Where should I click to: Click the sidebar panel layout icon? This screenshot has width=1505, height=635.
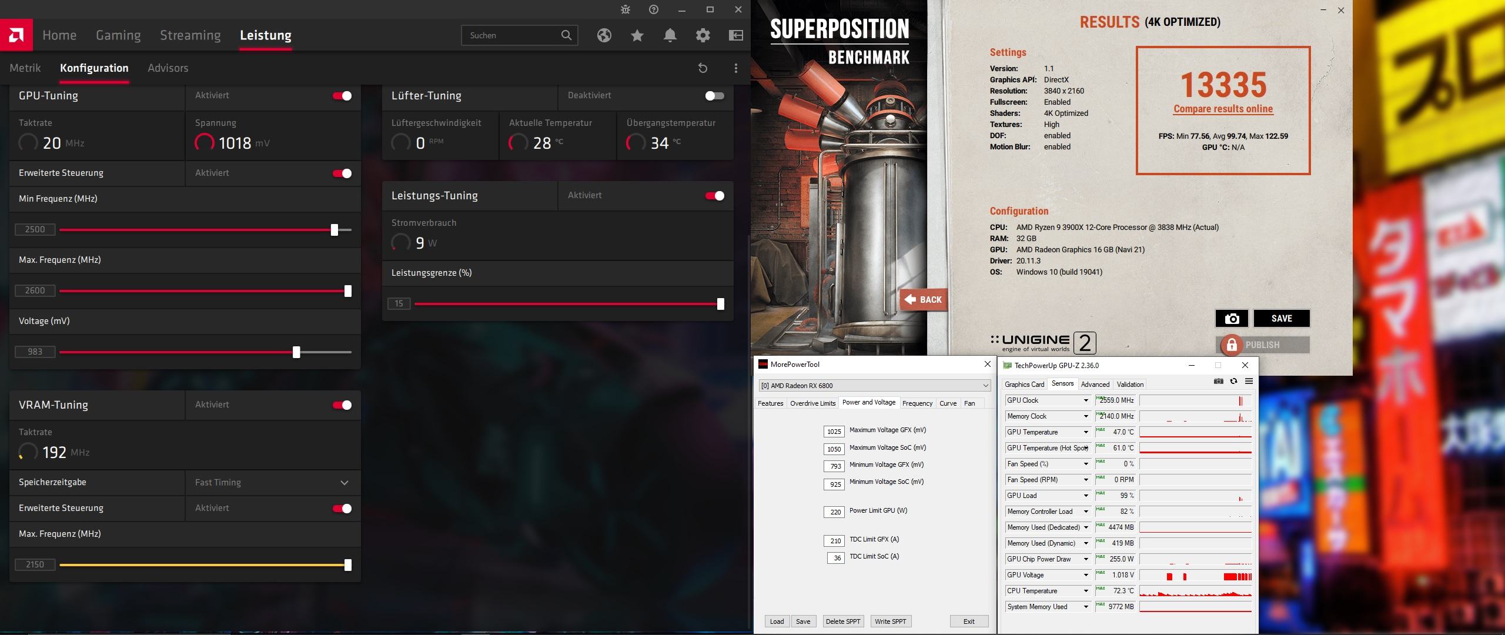click(736, 35)
